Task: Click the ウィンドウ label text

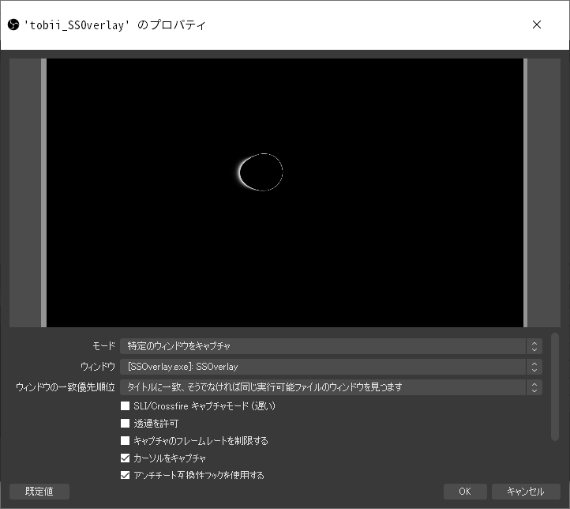Action: tap(98, 367)
